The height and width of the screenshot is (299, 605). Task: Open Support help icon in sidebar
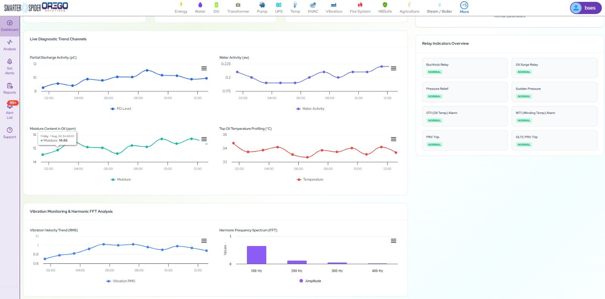pyautogui.click(x=10, y=130)
